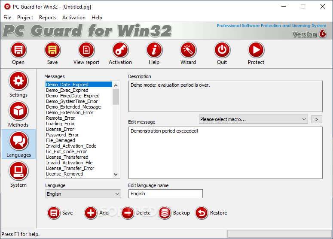Click the yellow Save icon in top toolbar
The height and width of the screenshot is (239, 333).
[52, 50]
